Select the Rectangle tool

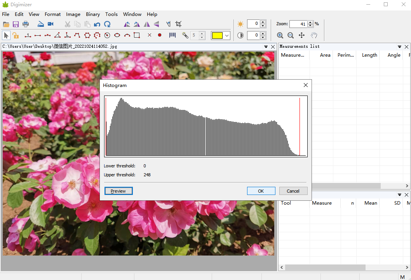[x=137, y=35]
